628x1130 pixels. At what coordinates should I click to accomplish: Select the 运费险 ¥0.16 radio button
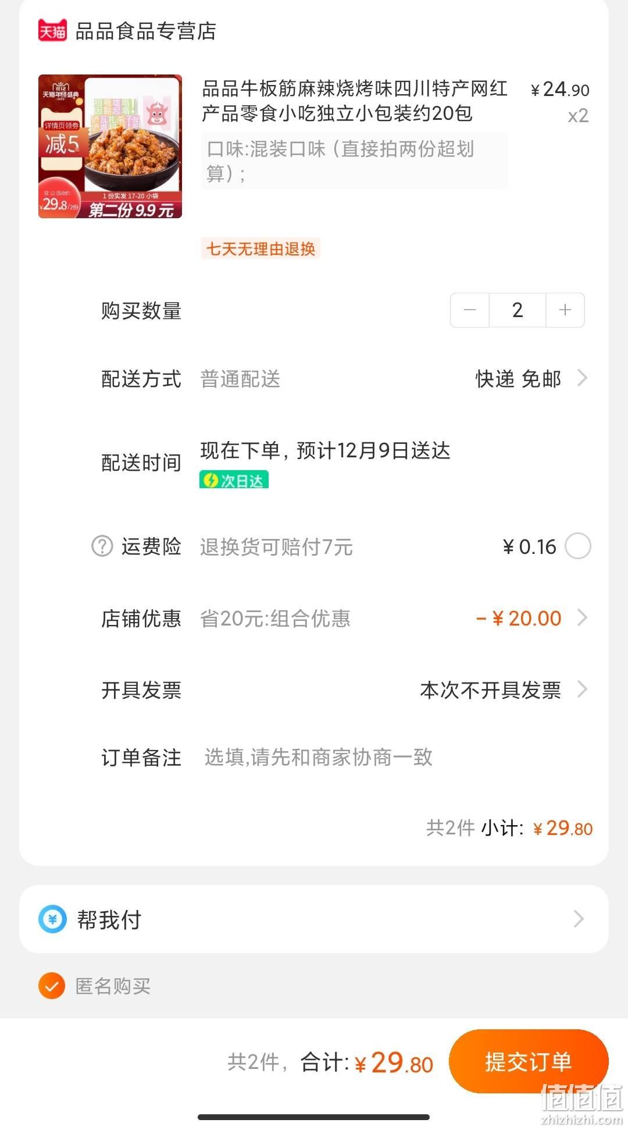[578, 546]
